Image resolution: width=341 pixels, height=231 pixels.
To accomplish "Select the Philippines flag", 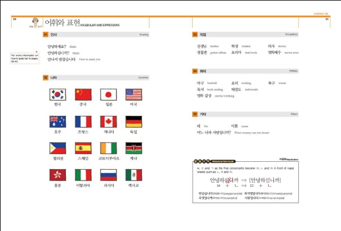I will pos(57,148).
